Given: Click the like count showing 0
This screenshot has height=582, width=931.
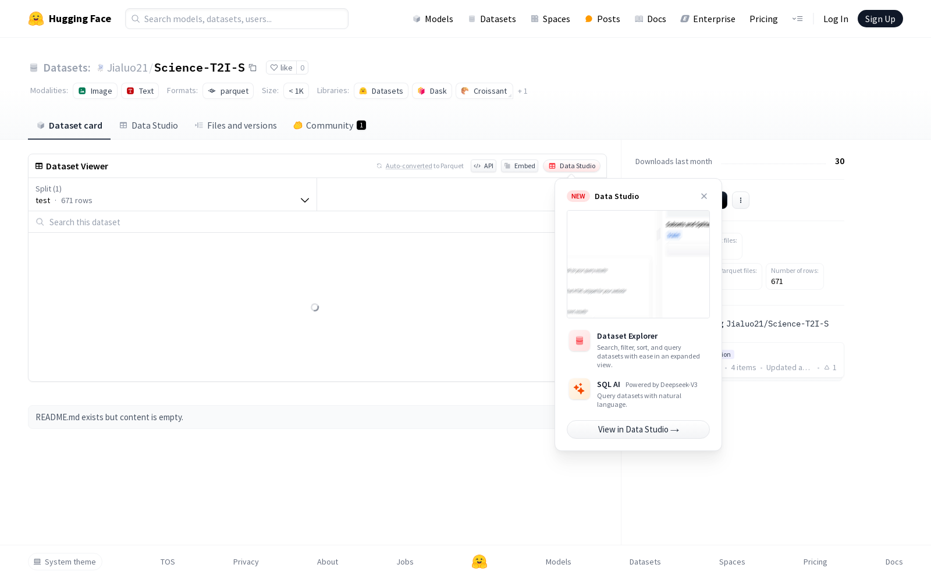Looking at the screenshot, I should tap(303, 68).
